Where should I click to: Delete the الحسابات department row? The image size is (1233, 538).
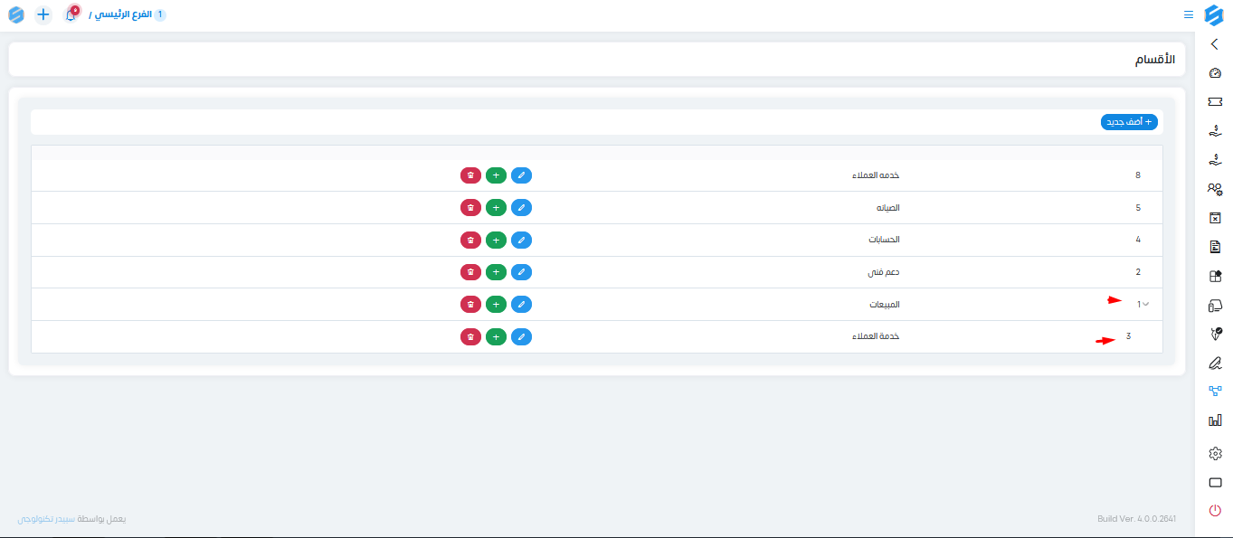470,240
